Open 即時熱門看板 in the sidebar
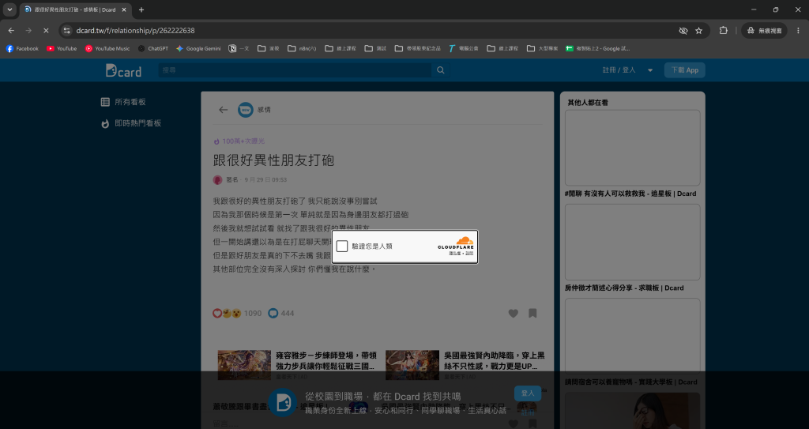809x429 pixels. tap(137, 123)
